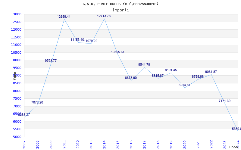
Task: Click y-axis tick 11000
Action: click(16, 45)
